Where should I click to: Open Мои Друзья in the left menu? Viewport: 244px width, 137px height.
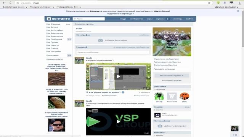click(x=52, y=27)
